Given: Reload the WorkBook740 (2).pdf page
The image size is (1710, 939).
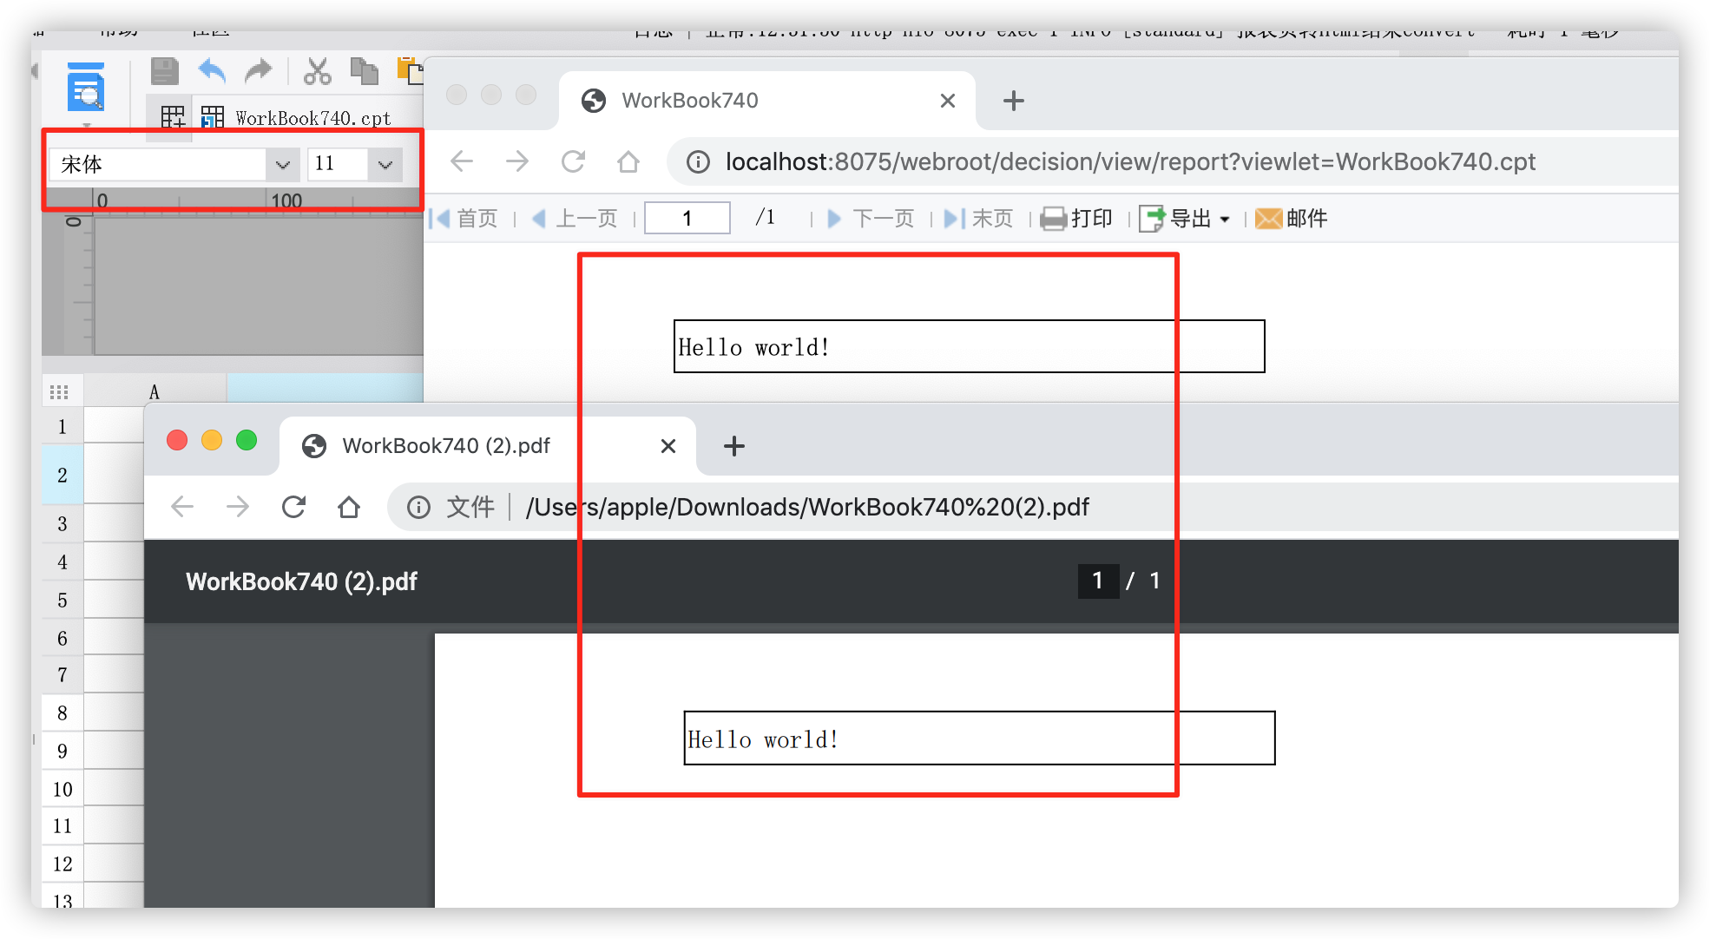Looking at the screenshot, I should [x=293, y=507].
